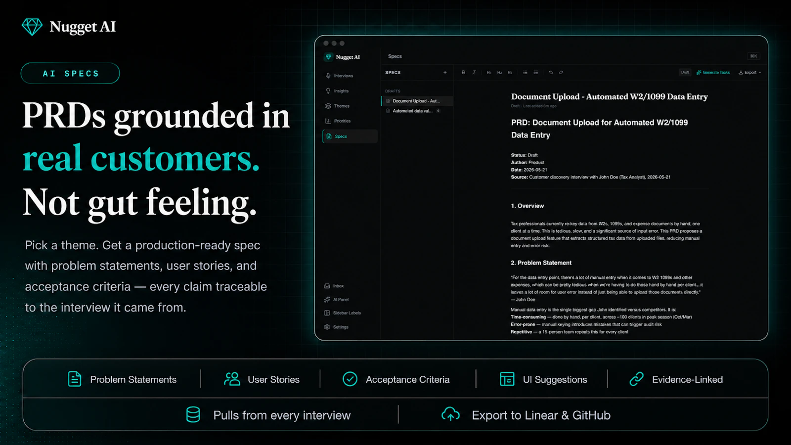Click the document title Document Upload - Automated W2/1099
Screen dimensions: 791x445
point(609,97)
